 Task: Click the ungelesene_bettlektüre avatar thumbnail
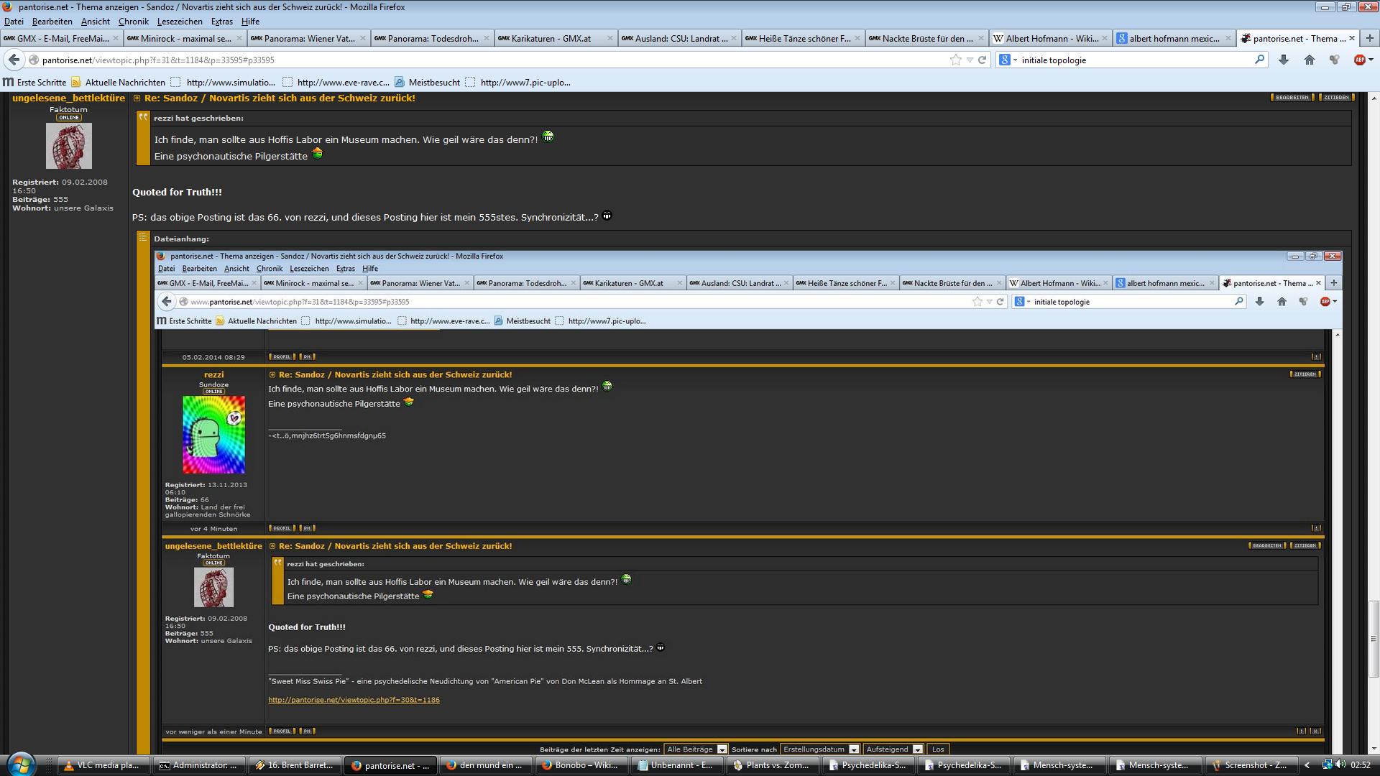[x=69, y=146]
